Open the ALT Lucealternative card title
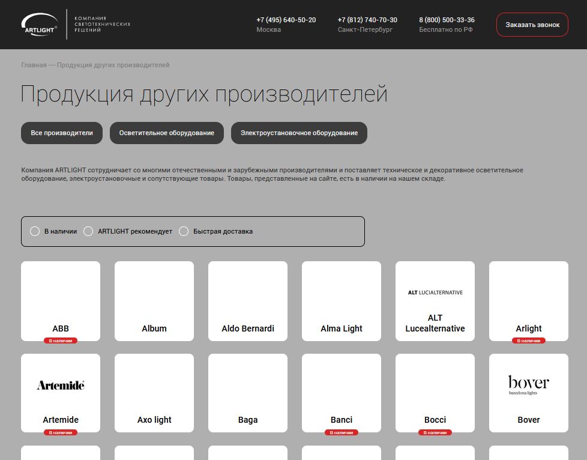The height and width of the screenshot is (460, 587). point(435,323)
